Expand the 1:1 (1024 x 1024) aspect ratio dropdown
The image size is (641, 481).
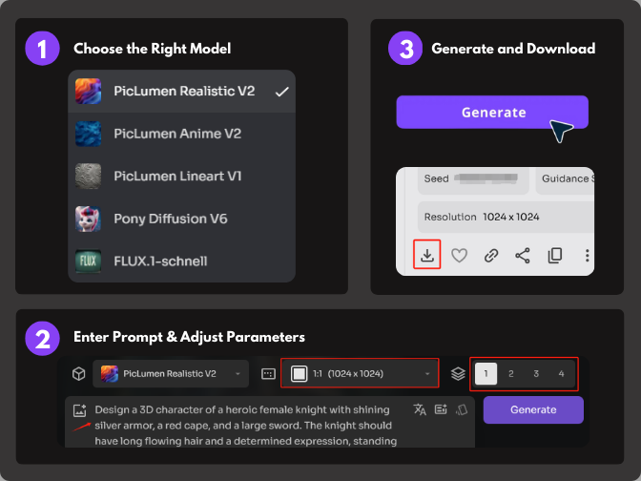pos(361,373)
